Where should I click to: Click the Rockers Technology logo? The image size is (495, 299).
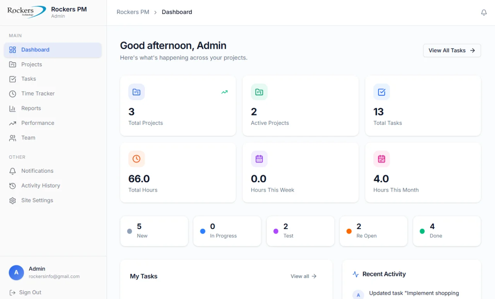[26, 12]
